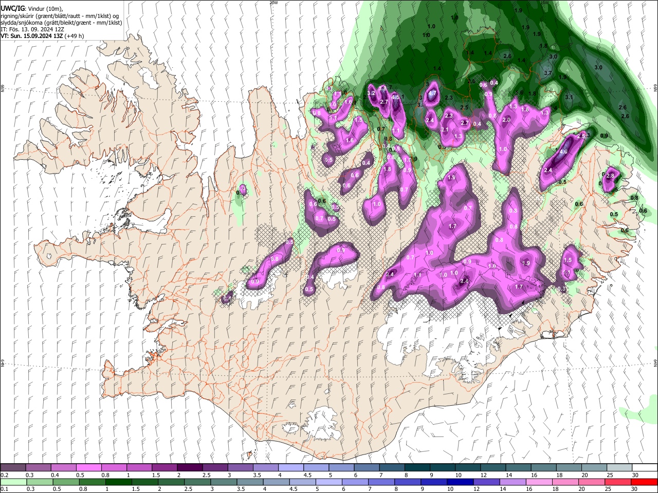The width and height of the screenshot is (658, 493).
Task: Click the 3.7 rain value in the northeast
Action: (548, 73)
